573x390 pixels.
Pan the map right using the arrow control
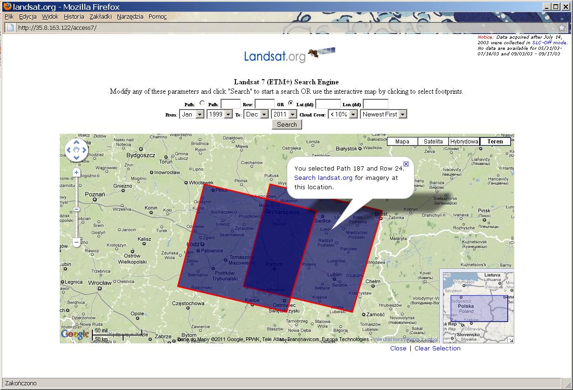point(84,150)
